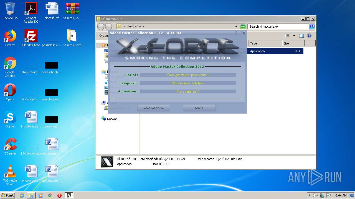Viewport: 355px width, 199px height.
Task: Open Opera browser desktop shortcut
Action: (10, 92)
